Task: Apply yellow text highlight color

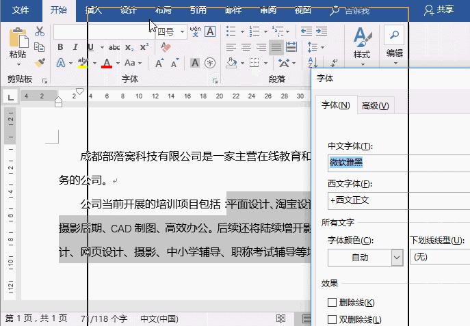Action: (82, 63)
